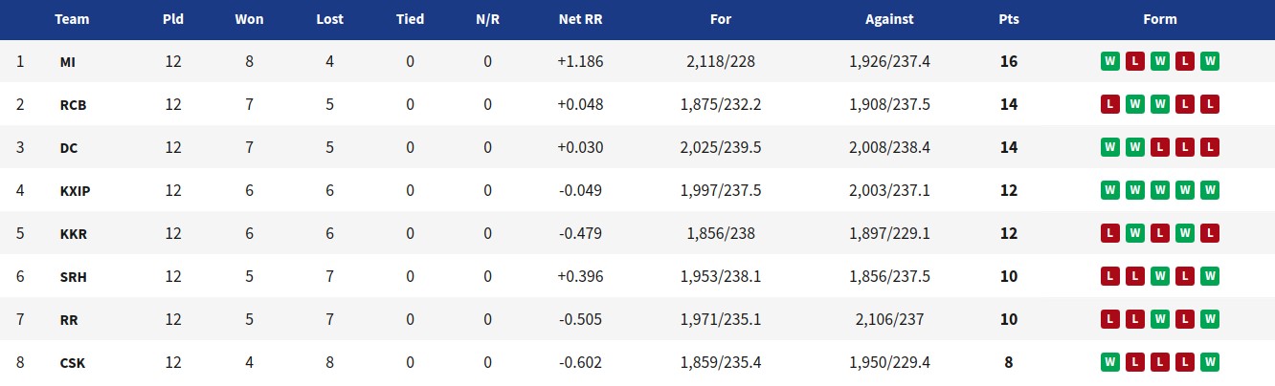Click RR's last green W form badge
The height and width of the screenshot is (386, 1275).
point(1210,319)
